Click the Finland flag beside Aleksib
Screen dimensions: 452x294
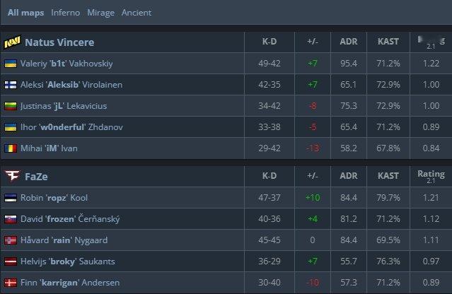11,85
